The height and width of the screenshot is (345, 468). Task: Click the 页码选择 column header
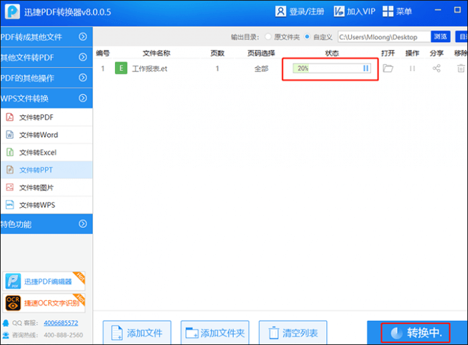click(261, 53)
